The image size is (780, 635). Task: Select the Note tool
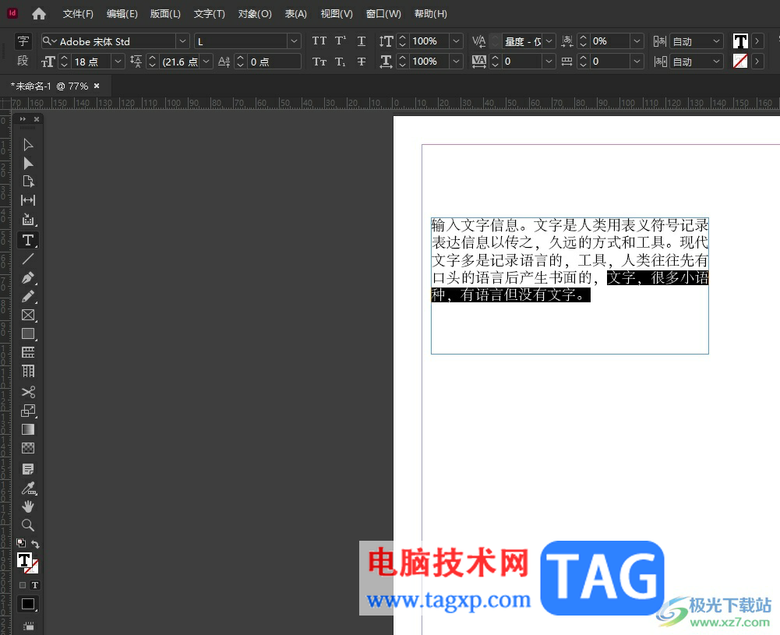[x=28, y=469]
